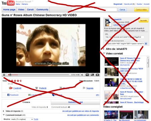The width and height of the screenshot is (151, 121).
Task: Click the Segnala flag icon
Action: tap(84, 88)
